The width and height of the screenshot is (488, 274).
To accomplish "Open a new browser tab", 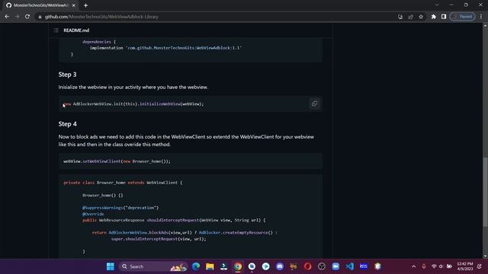I will point(85,5).
